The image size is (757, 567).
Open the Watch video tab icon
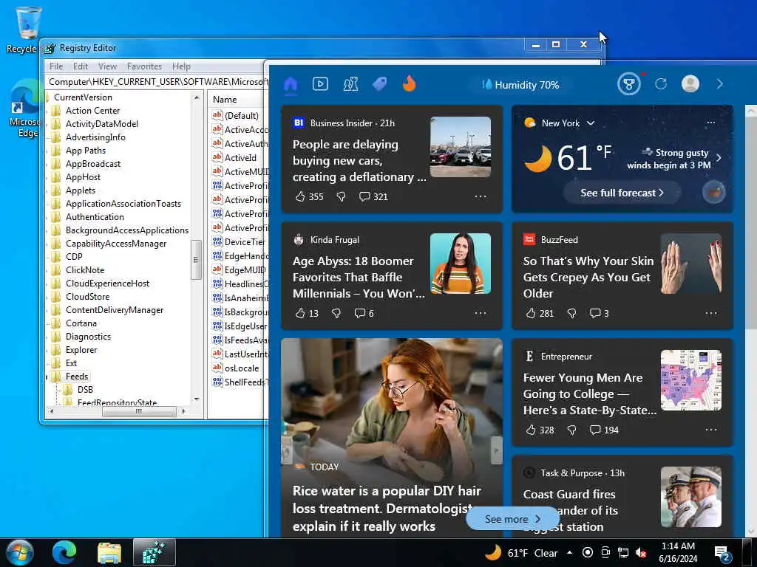[x=320, y=84]
